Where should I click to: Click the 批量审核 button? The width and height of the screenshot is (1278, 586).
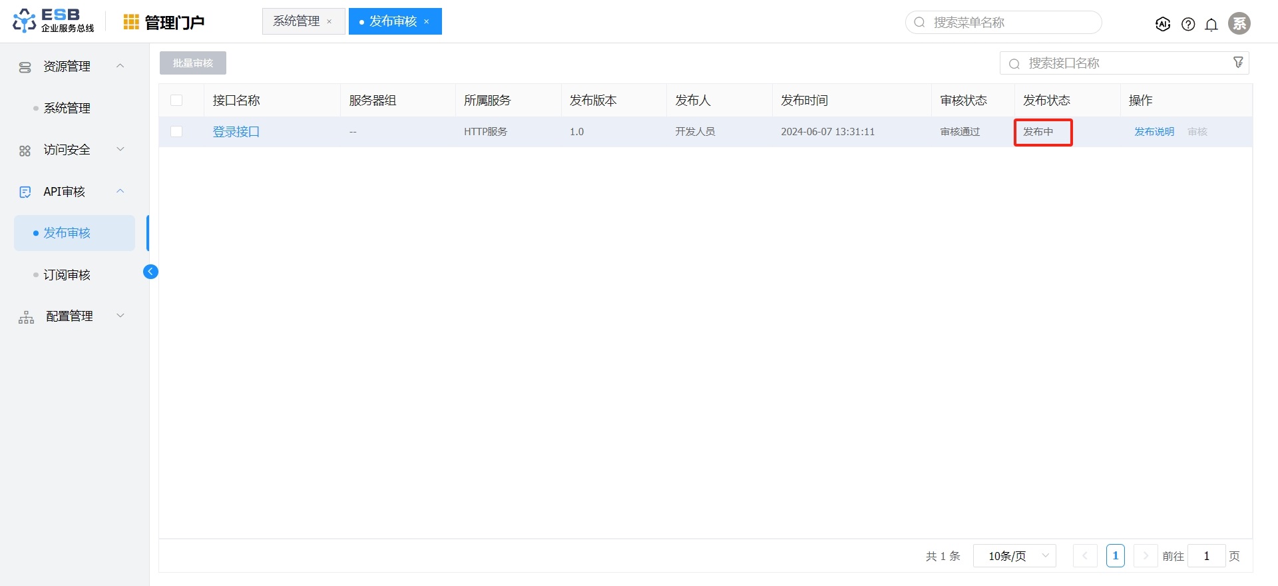click(x=193, y=63)
